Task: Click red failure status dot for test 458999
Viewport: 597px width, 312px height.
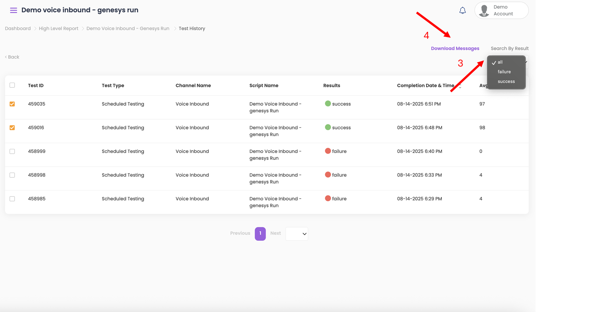Action: [328, 151]
